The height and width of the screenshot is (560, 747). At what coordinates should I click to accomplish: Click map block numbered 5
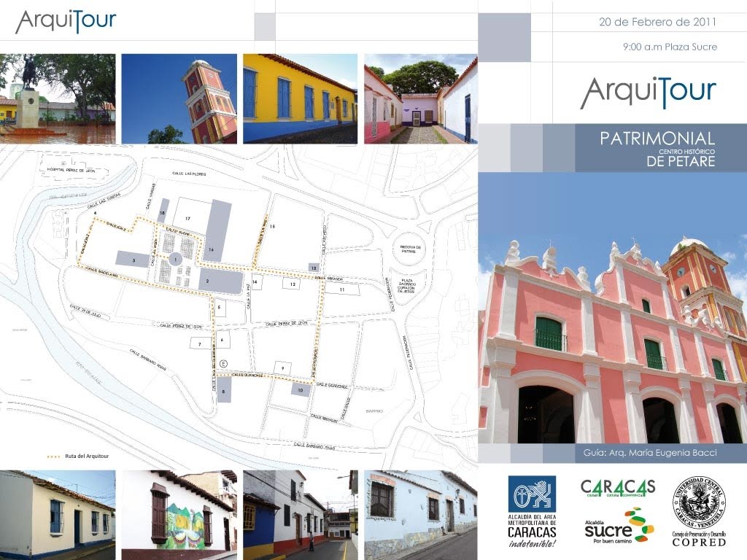point(220,308)
